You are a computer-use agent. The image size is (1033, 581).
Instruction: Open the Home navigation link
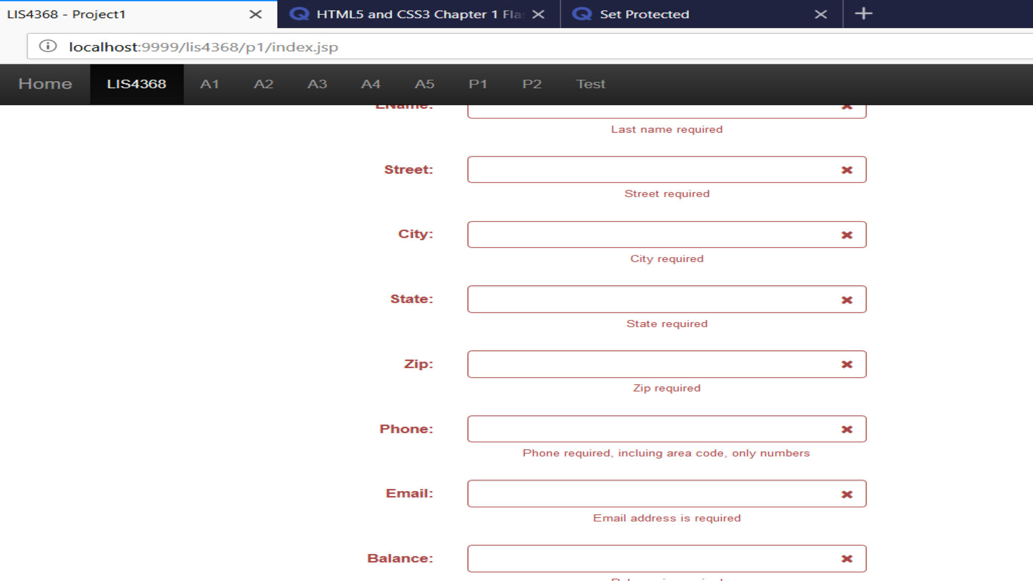[x=45, y=84]
